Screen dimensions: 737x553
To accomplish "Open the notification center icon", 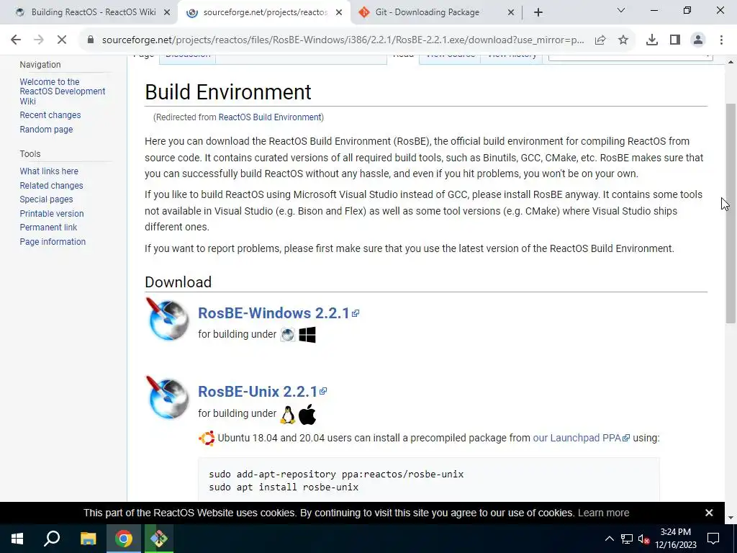I will click(x=713, y=539).
